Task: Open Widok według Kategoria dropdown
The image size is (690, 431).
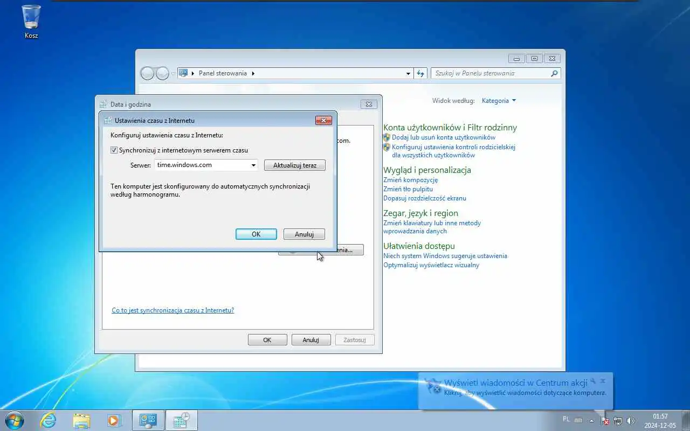Action: (x=499, y=101)
